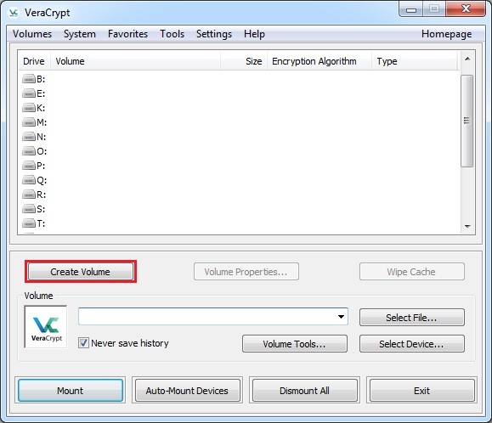Image resolution: width=492 pixels, height=423 pixels.
Task: Select the O: drive icon
Action: point(29,151)
